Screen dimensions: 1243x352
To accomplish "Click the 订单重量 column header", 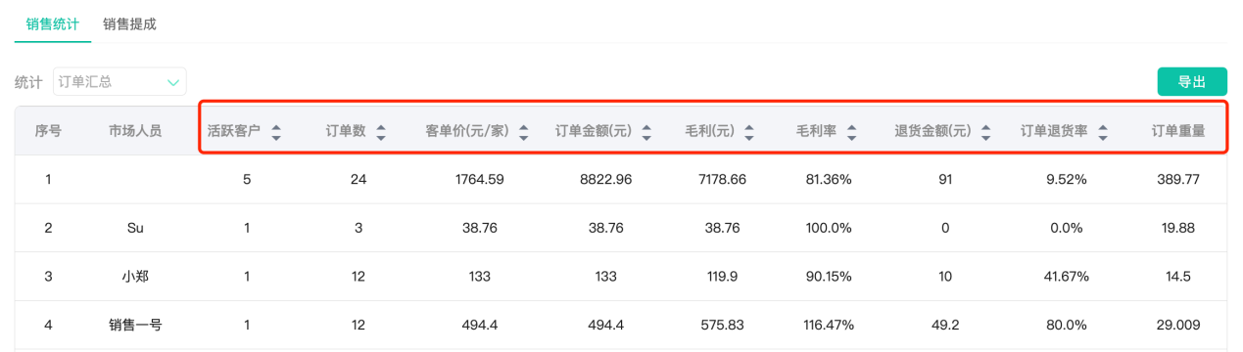I will click(1178, 131).
